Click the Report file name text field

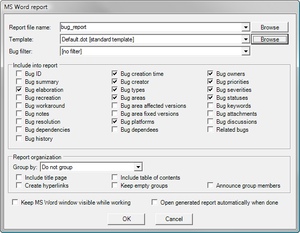[x=150, y=27]
